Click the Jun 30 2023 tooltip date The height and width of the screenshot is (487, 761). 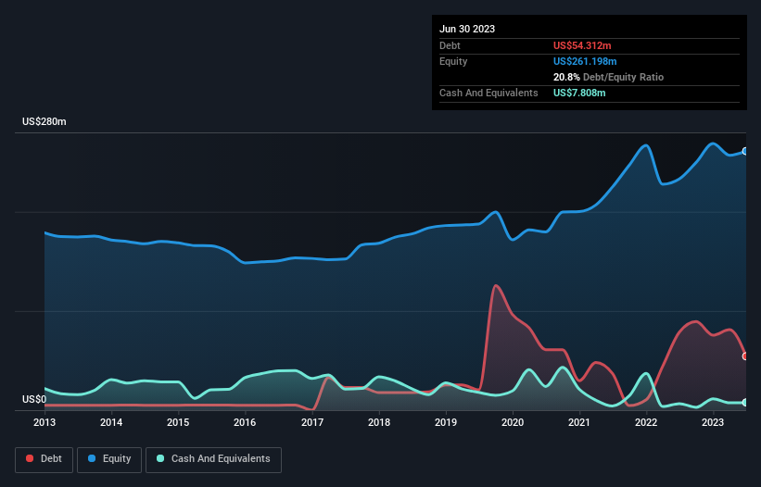click(467, 29)
